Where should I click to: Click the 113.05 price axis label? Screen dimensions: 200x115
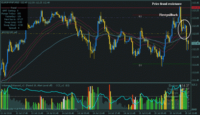click(196, 18)
